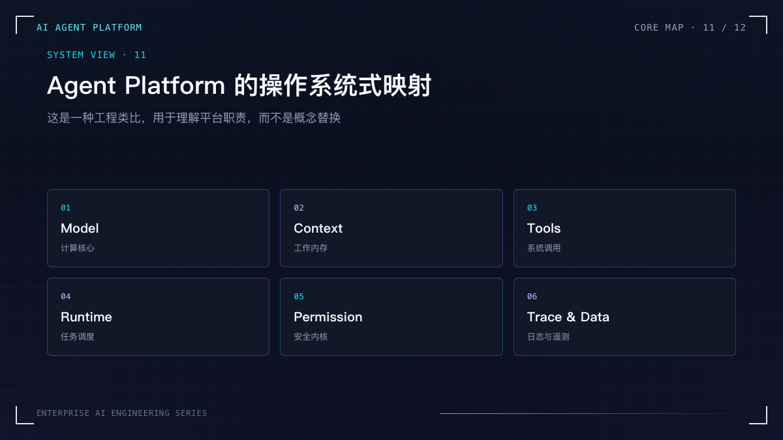Image resolution: width=783 pixels, height=440 pixels.
Task: Click the 任务调度 caption under Runtime
Action: point(78,337)
